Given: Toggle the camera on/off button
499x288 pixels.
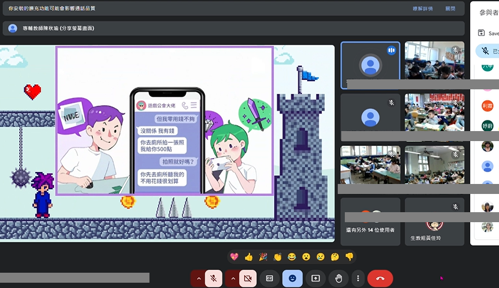Looking at the screenshot, I should (x=248, y=278).
